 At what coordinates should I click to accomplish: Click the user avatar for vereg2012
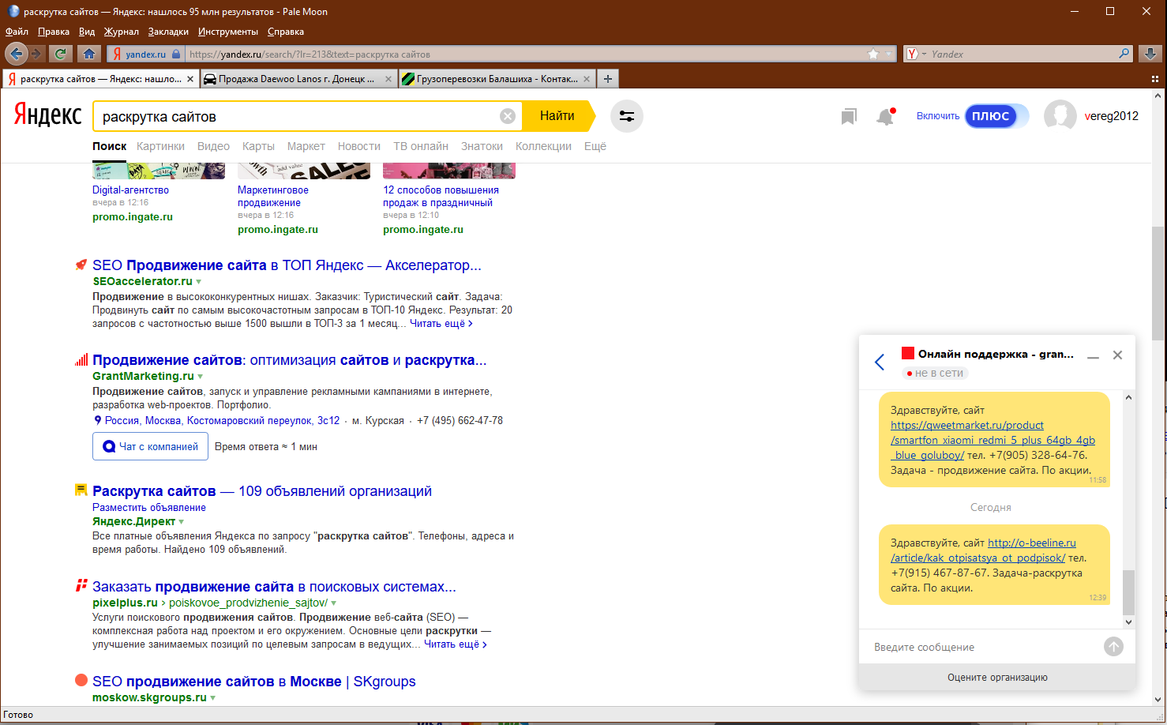click(1060, 116)
